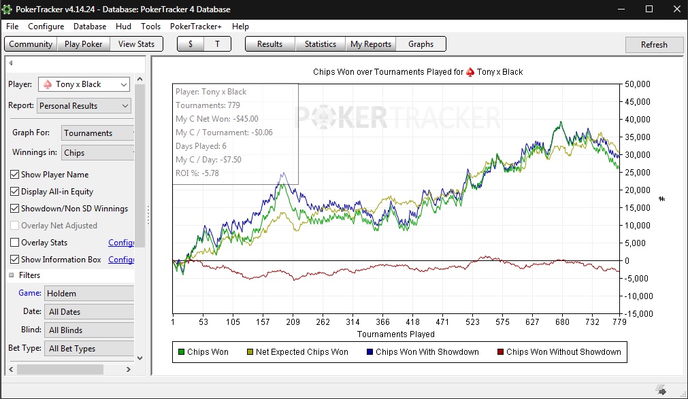This screenshot has width=688, height=399.
Task: Open the Statistics tab
Action: (x=321, y=44)
